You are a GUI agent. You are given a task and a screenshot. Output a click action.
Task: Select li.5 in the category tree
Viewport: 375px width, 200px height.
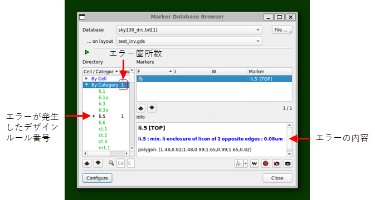102,116
